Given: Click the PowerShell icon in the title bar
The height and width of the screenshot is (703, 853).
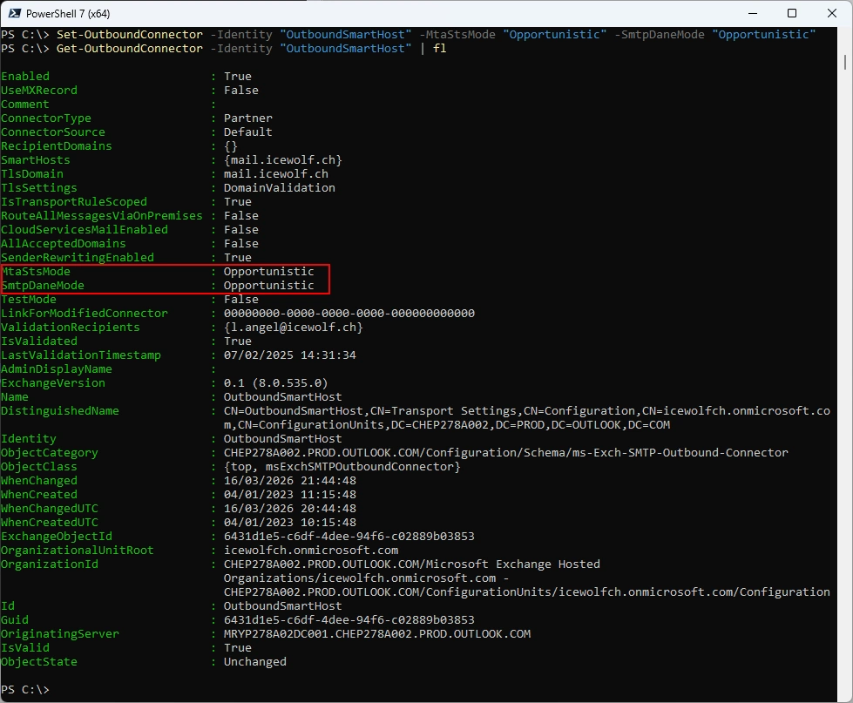Looking at the screenshot, I should pos(14,13).
